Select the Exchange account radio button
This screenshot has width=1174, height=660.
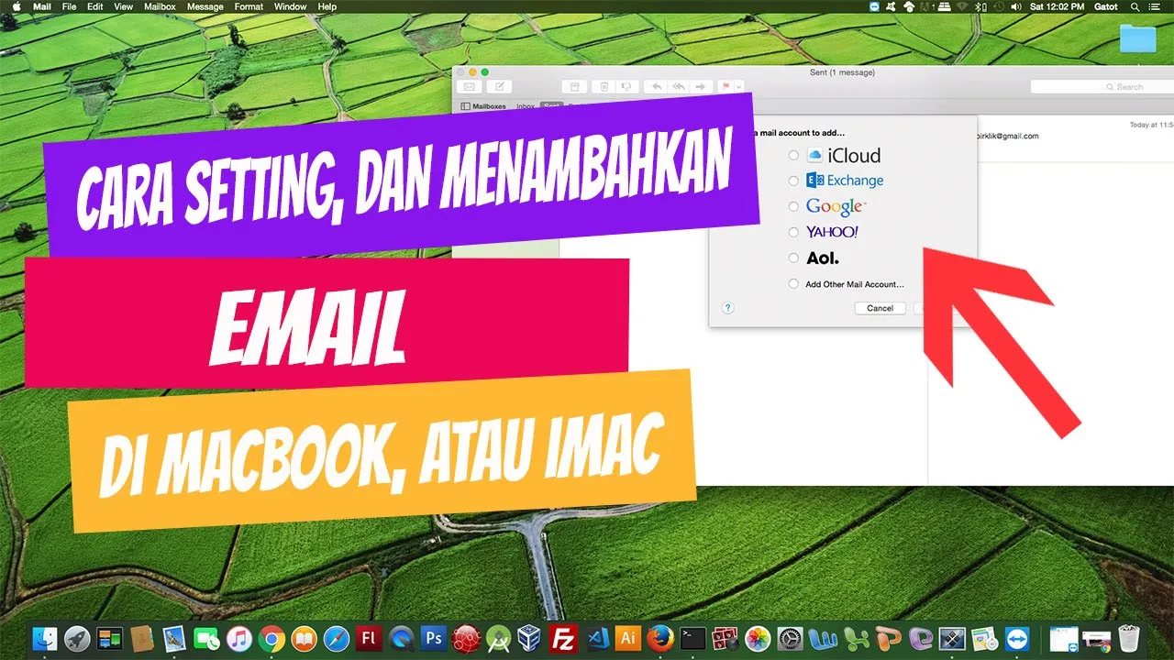click(794, 181)
